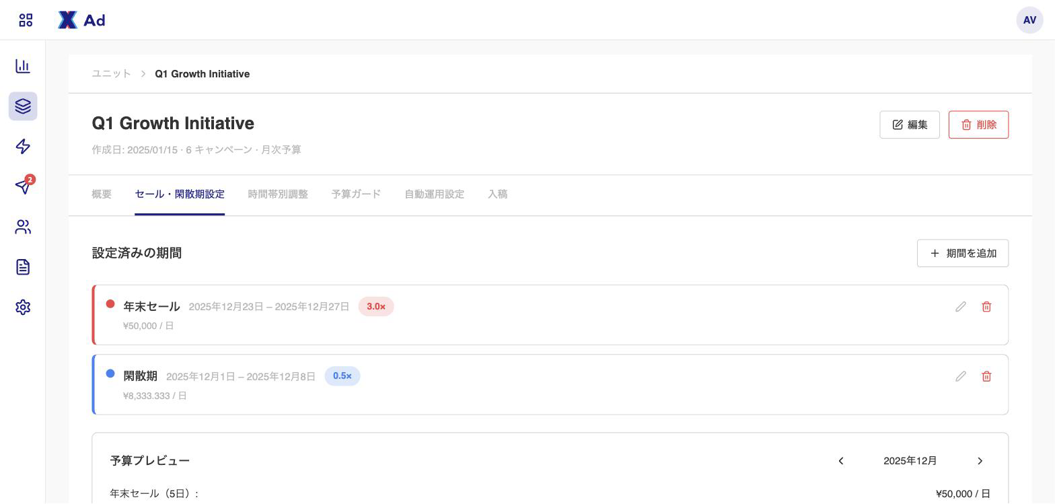Open the paper plane notifications sidebar icon
This screenshot has width=1055, height=504.
(23, 186)
